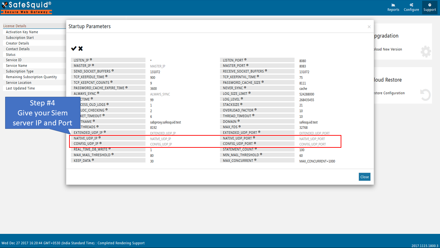Click info icon beside KEEP_DATA
This screenshot has width=440, height=248.
coord(91,160)
